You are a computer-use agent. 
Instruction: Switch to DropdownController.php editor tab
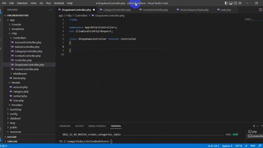(x=76, y=10)
